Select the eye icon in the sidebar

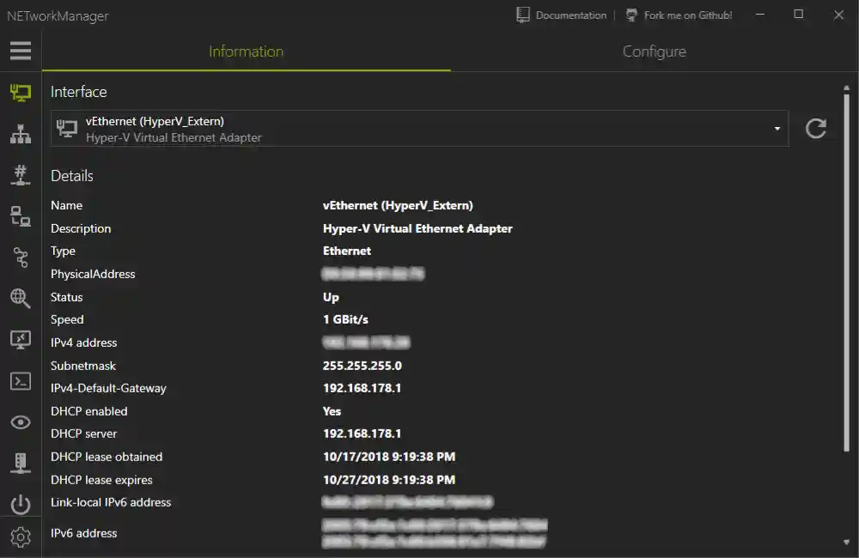click(x=20, y=422)
